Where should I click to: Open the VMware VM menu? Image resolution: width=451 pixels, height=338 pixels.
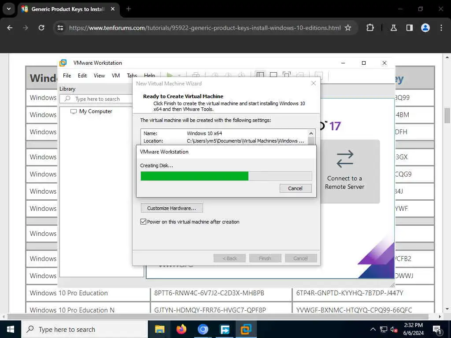click(x=116, y=76)
